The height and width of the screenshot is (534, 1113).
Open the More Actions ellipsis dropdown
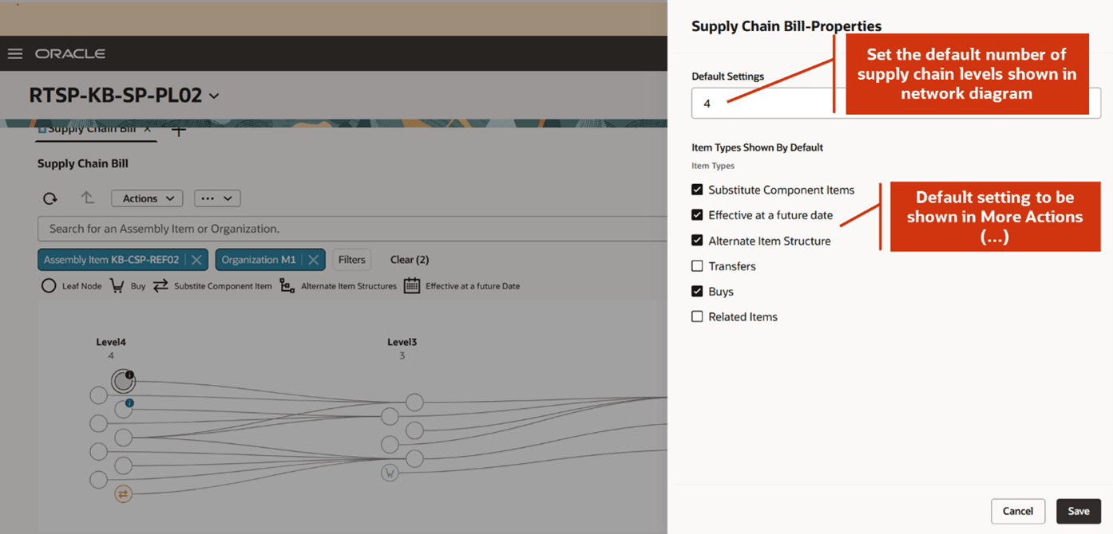tap(217, 198)
